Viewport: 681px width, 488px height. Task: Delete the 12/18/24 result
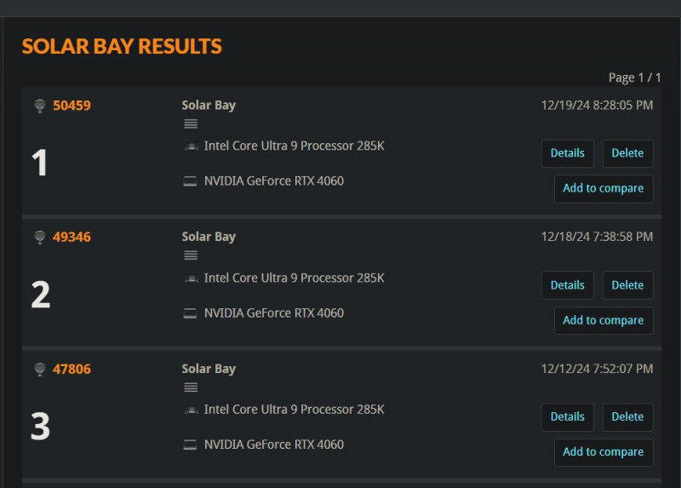(x=627, y=285)
